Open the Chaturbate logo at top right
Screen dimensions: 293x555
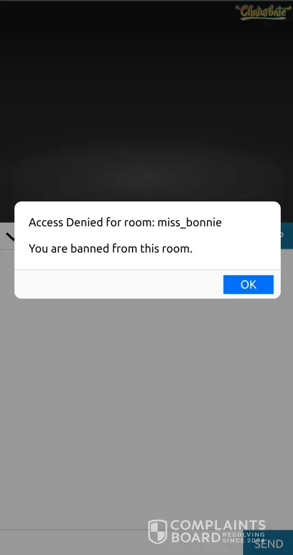tap(263, 12)
